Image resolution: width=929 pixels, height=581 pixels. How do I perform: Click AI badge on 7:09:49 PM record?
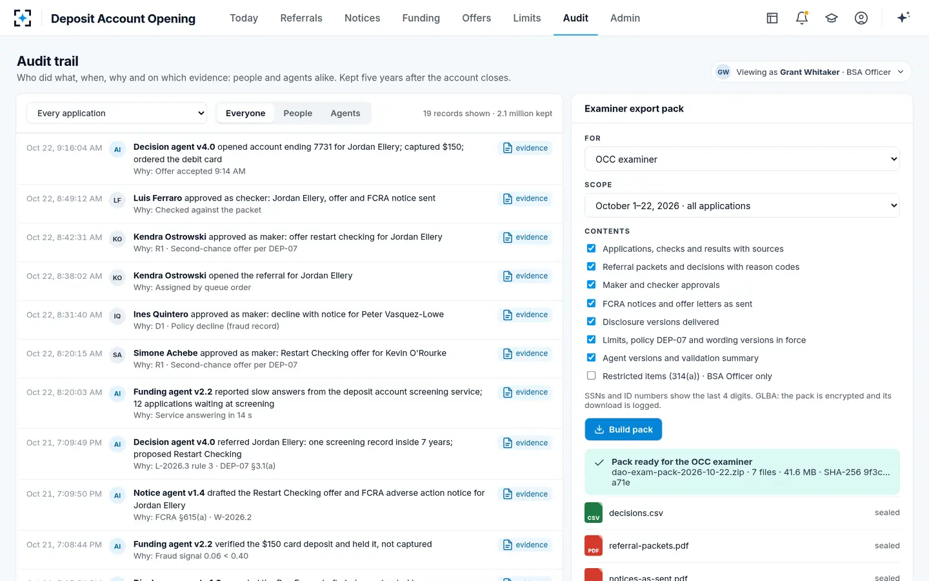pyautogui.click(x=117, y=444)
